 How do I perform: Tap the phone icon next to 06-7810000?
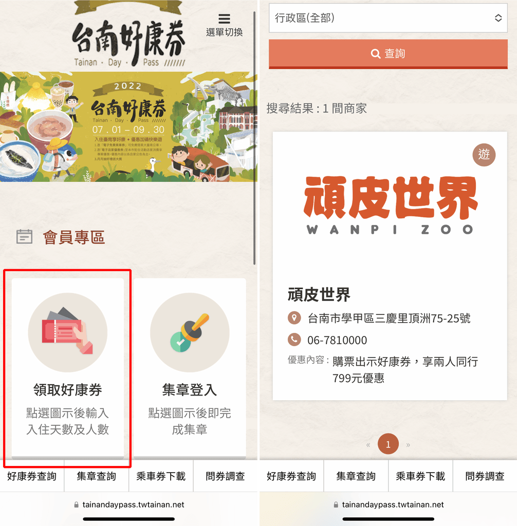pos(294,340)
